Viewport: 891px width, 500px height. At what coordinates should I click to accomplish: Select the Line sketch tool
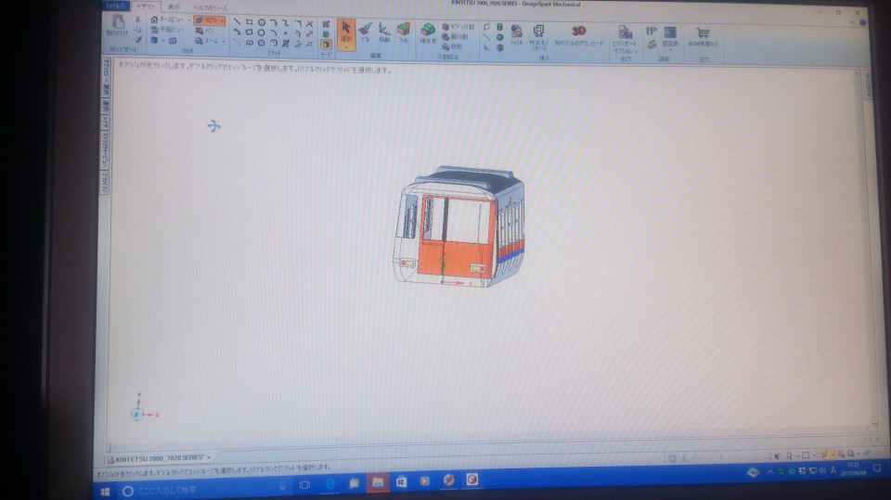(237, 22)
